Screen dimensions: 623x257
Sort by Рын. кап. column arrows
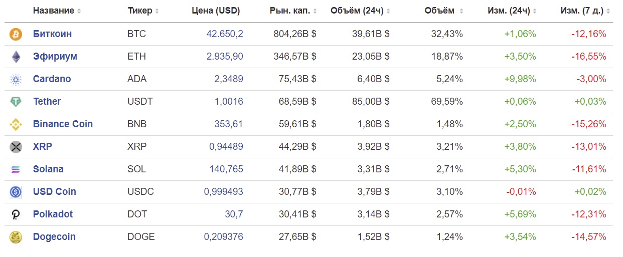321,11
